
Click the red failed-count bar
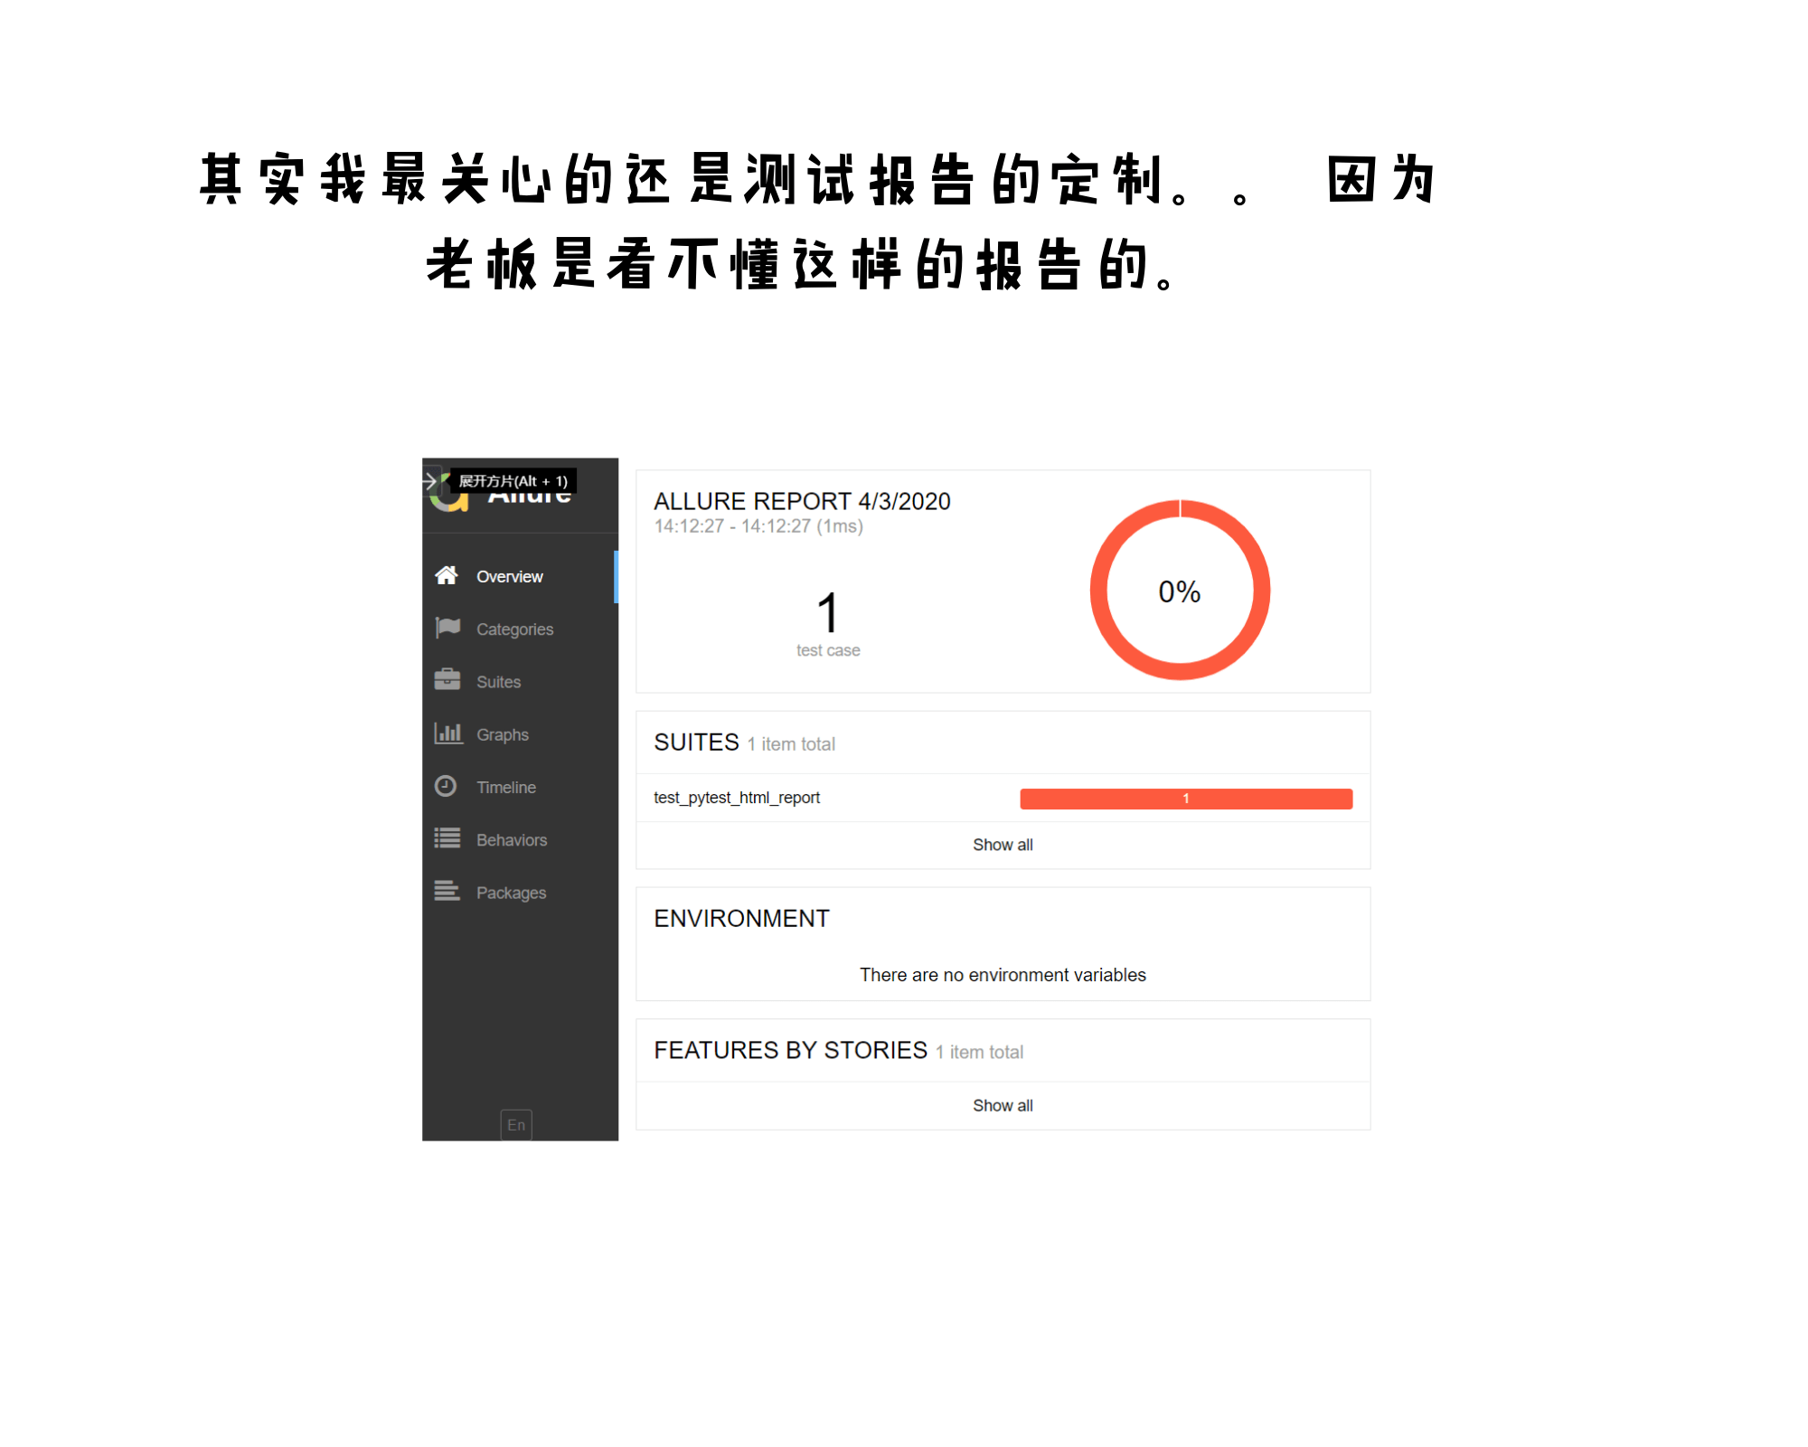1185,799
